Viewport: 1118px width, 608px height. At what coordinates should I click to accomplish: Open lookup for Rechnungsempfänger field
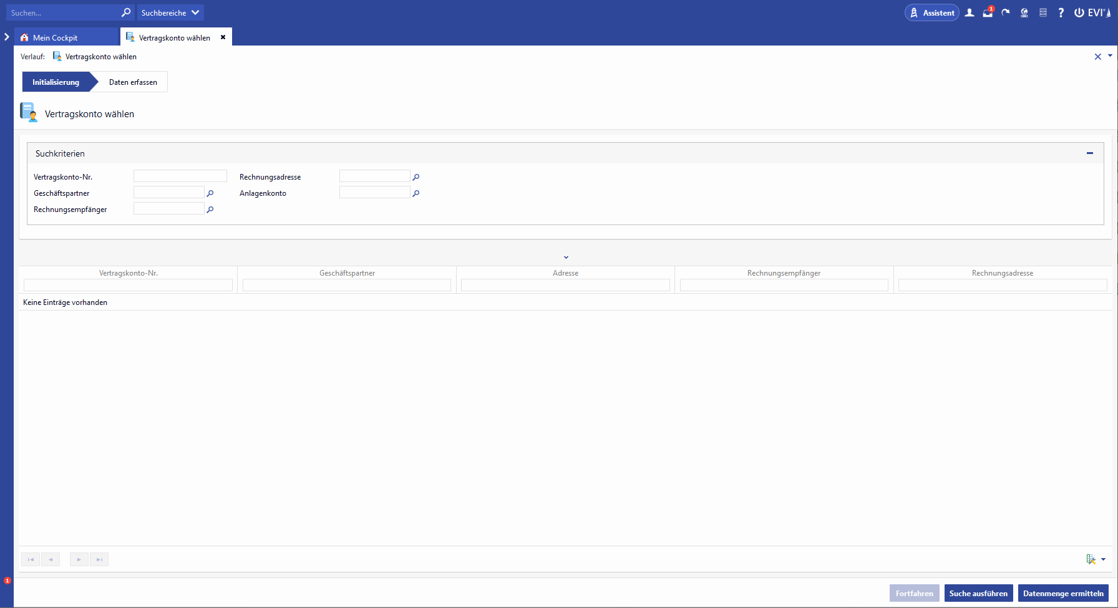pyautogui.click(x=210, y=210)
